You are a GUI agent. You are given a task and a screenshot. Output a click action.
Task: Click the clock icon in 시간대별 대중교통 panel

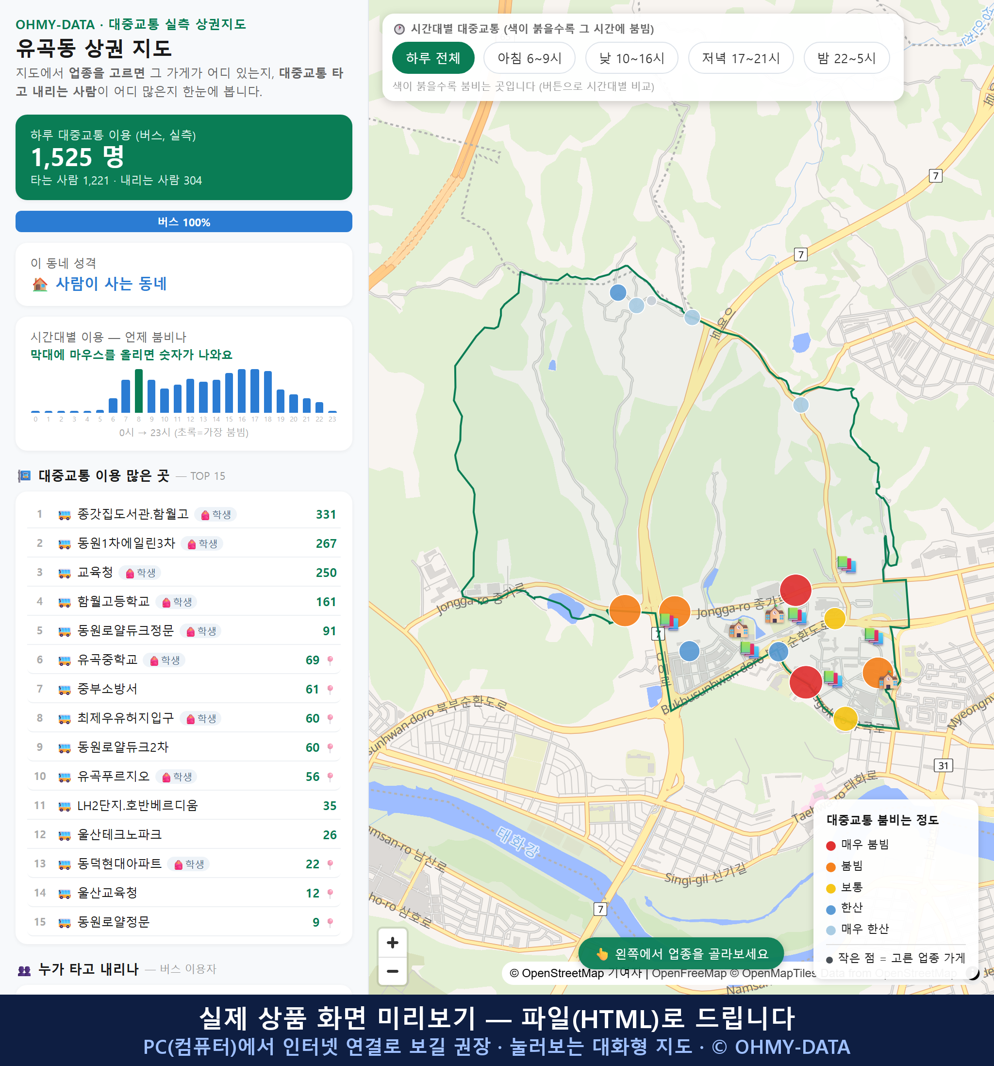399,29
